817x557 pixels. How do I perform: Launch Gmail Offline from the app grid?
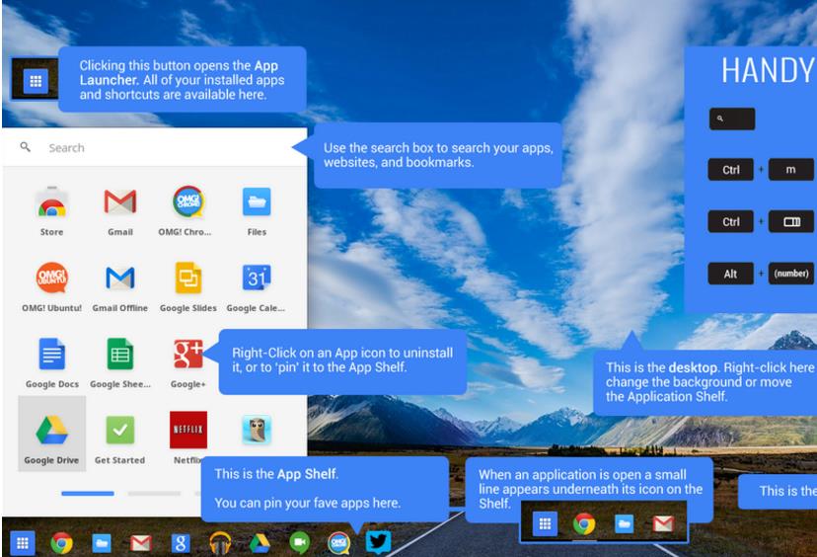click(x=119, y=279)
